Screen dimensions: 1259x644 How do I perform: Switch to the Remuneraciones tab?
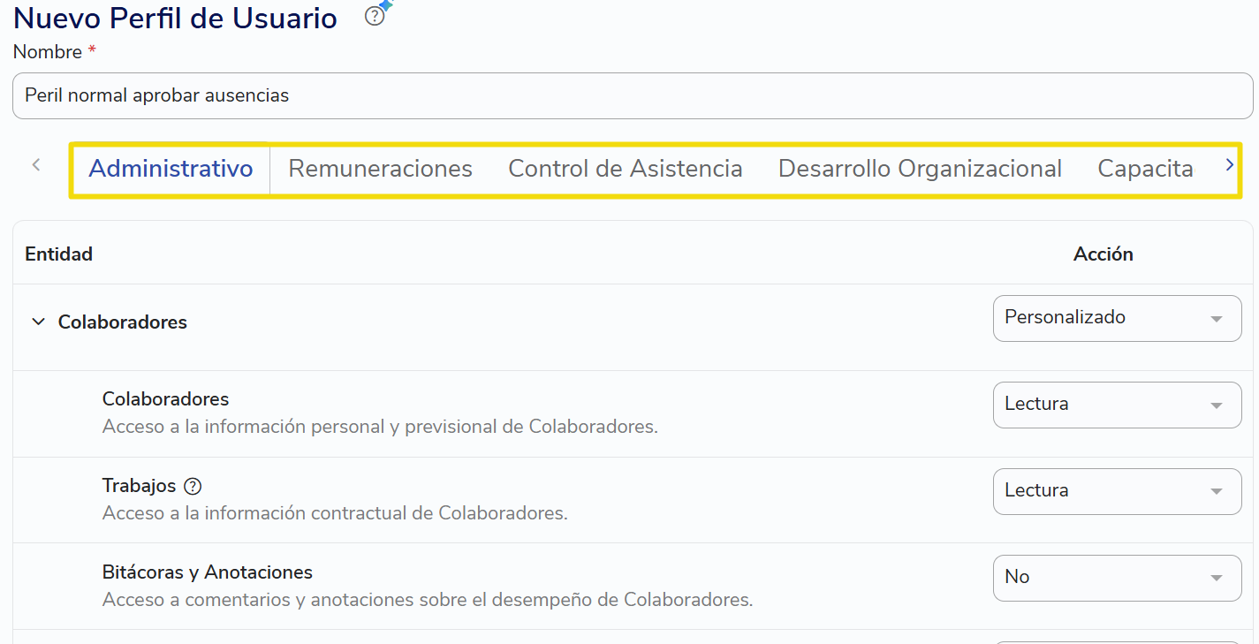[x=380, y=169]
